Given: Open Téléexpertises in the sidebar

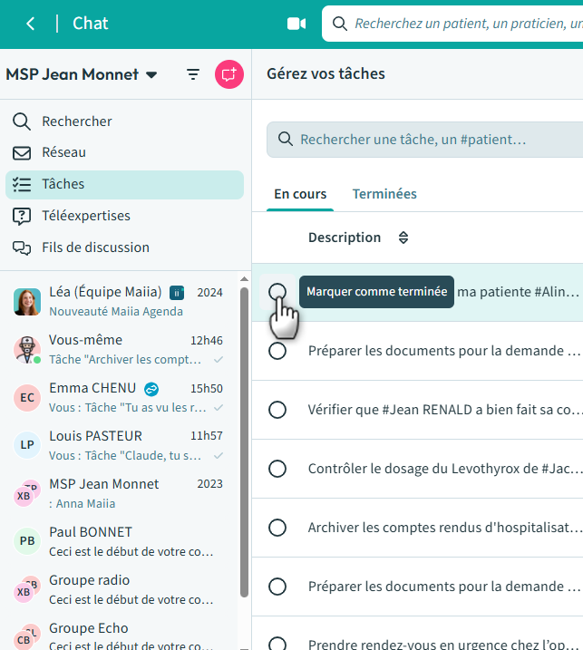Looking at the screenshot, I should [85, 216].
